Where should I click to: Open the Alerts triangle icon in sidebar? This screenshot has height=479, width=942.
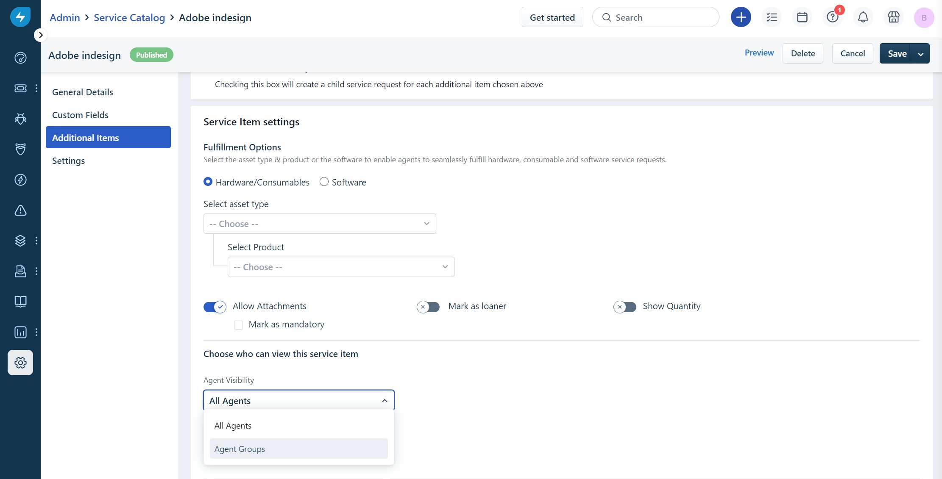click(x=20, y=210)
